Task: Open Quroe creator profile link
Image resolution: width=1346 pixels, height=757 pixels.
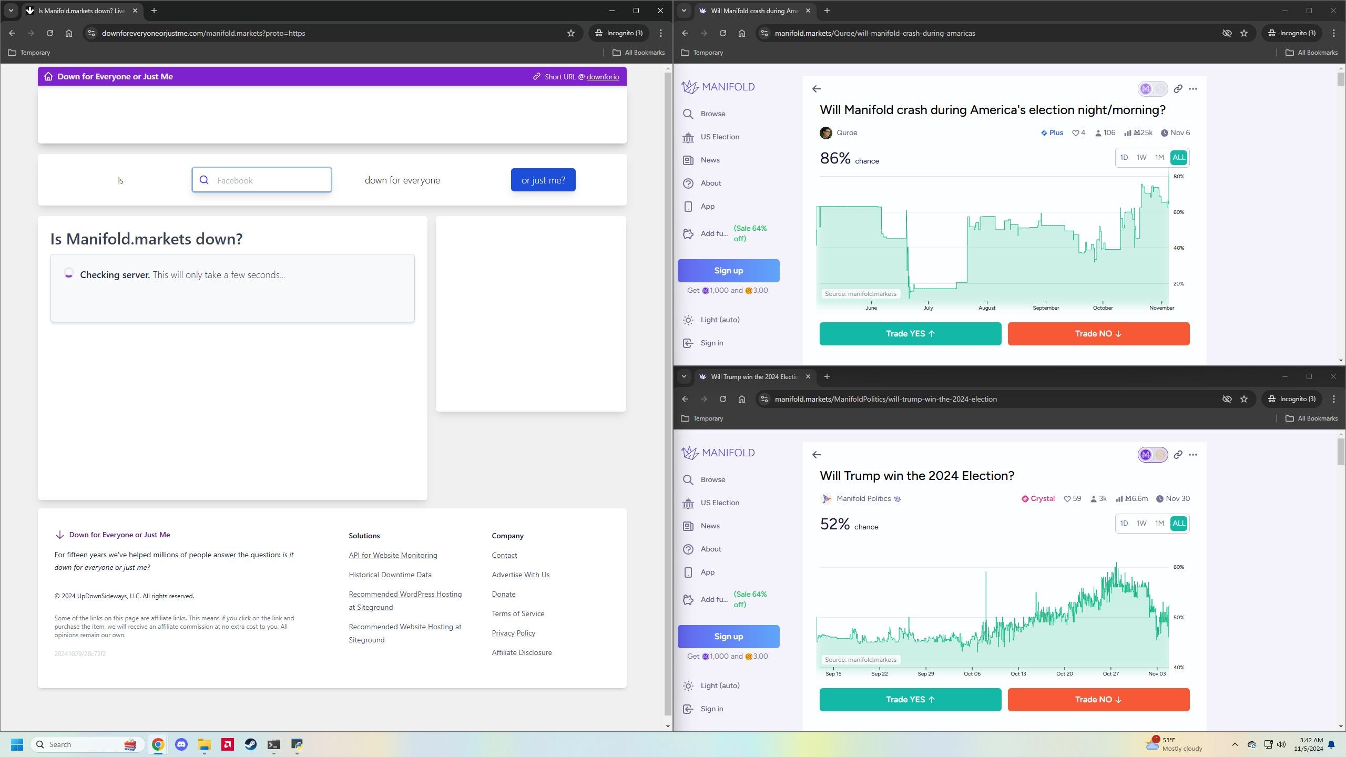Action: 847,133
